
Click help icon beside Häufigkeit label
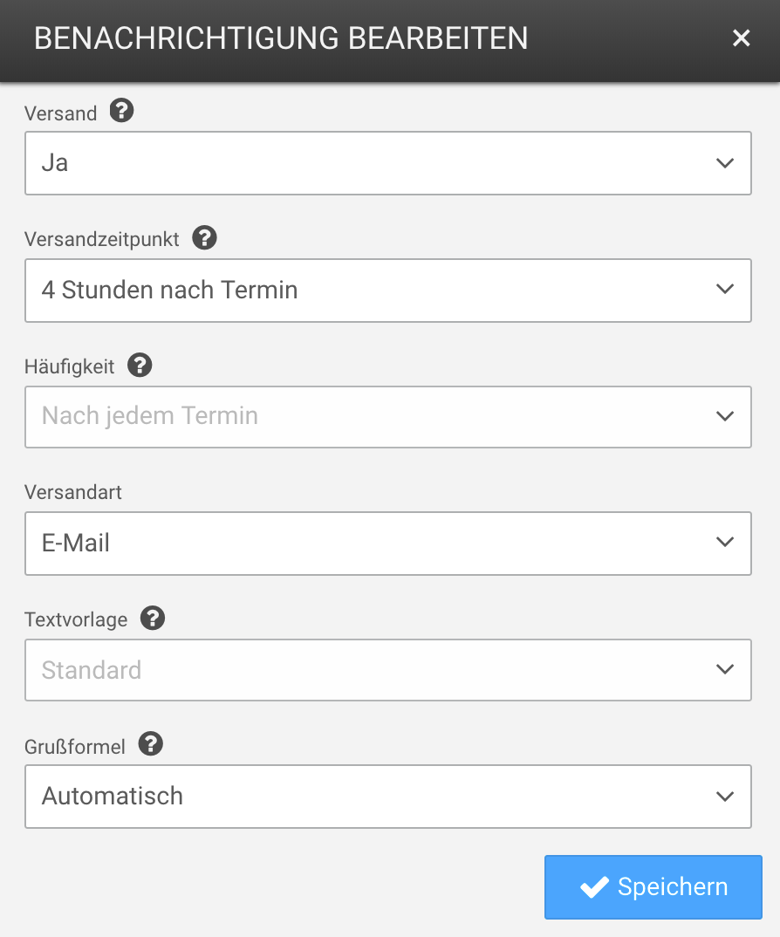pyautogui.click(x=140, y=365)
